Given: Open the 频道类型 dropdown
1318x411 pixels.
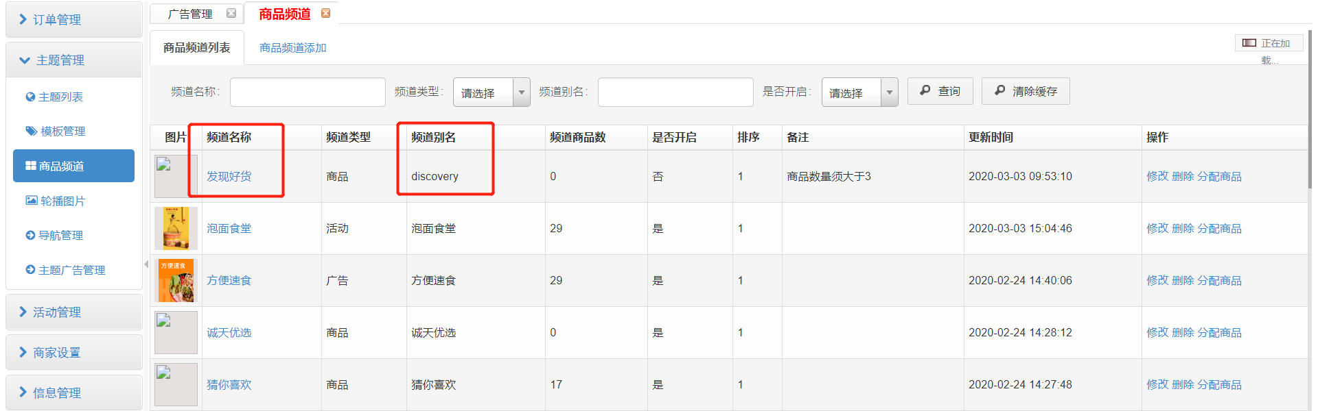Looking at the screenshot, I should (492, 92).
